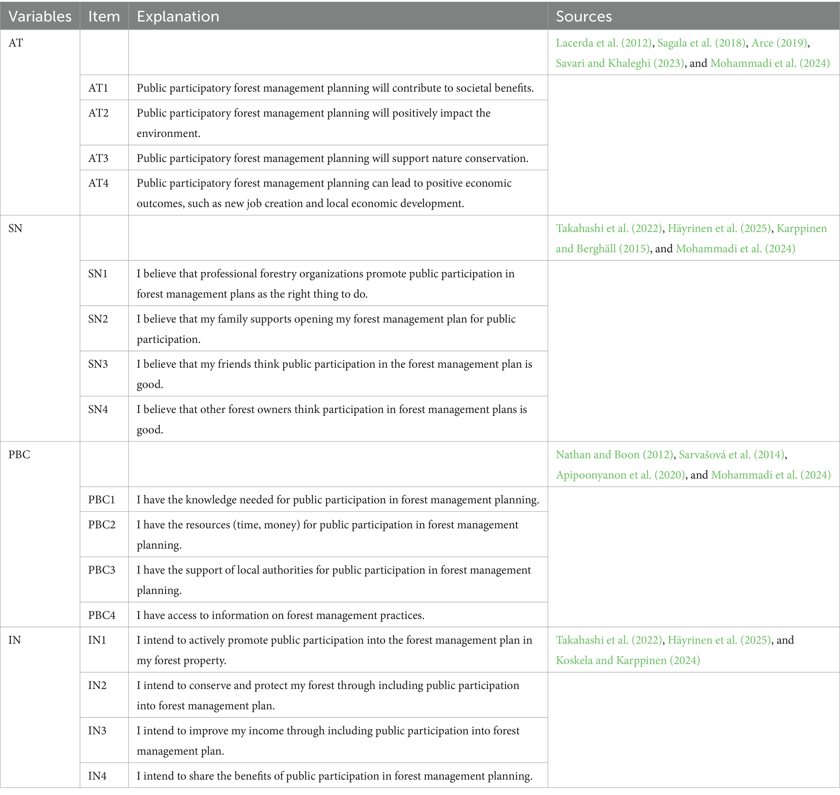Click the Nathan and Boon (2012) citation
This screenshot has width=840, height=795.
coord(615,455)
